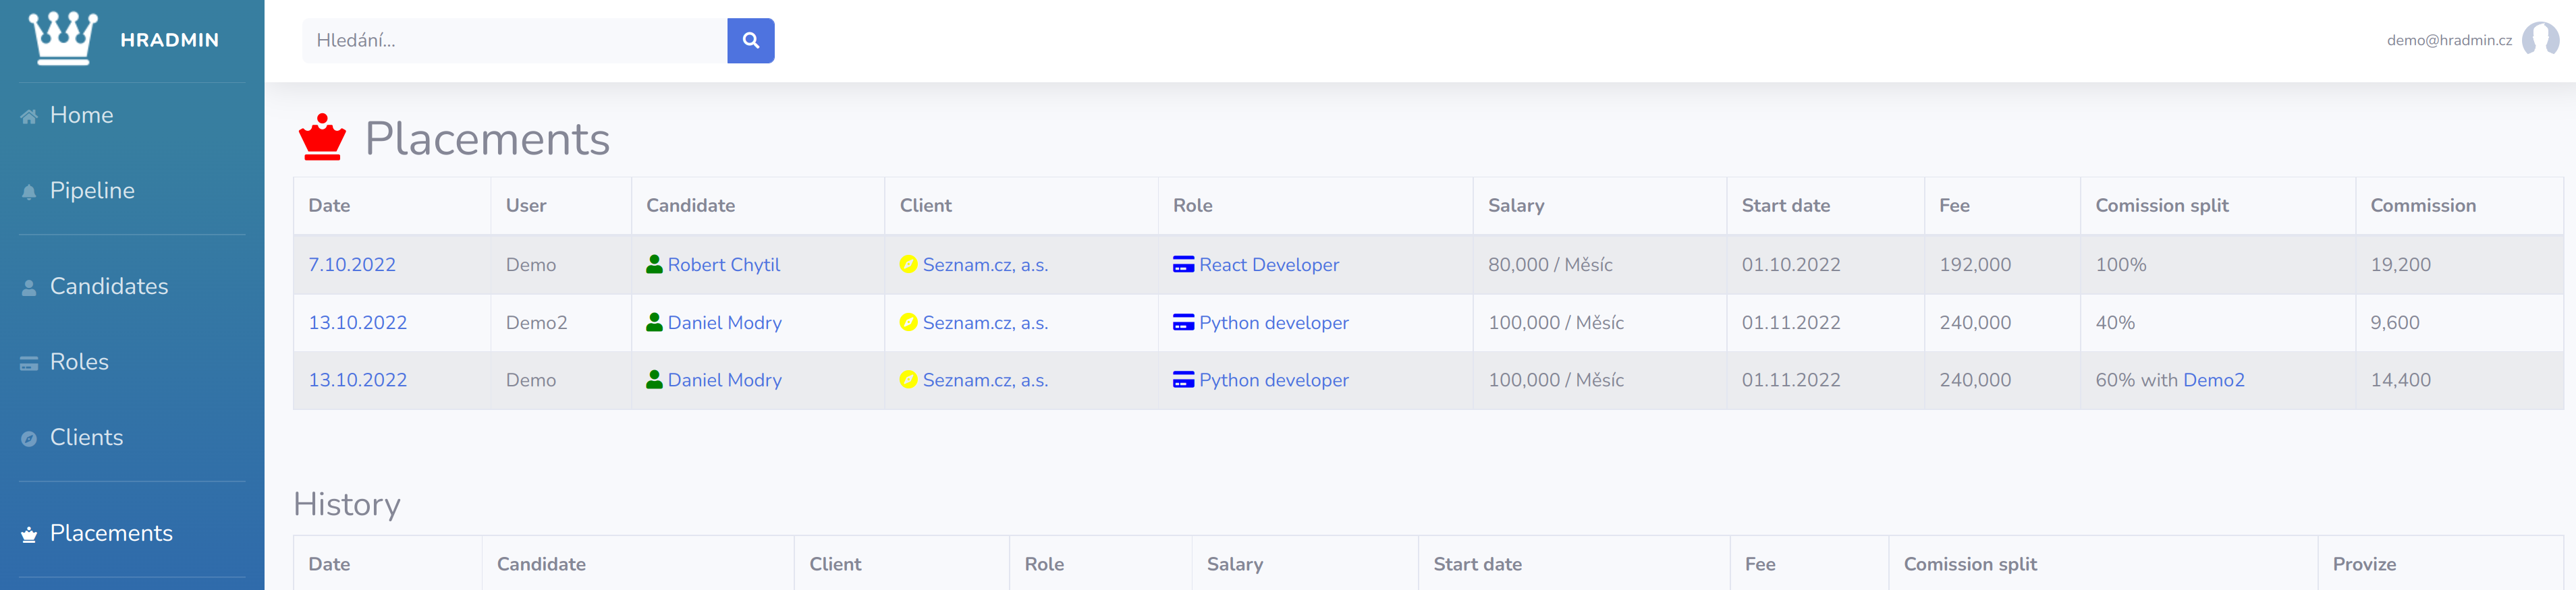This screenshot has height=590, width=2576.
Task: Click the History section heading
Action: click(347, 504)
